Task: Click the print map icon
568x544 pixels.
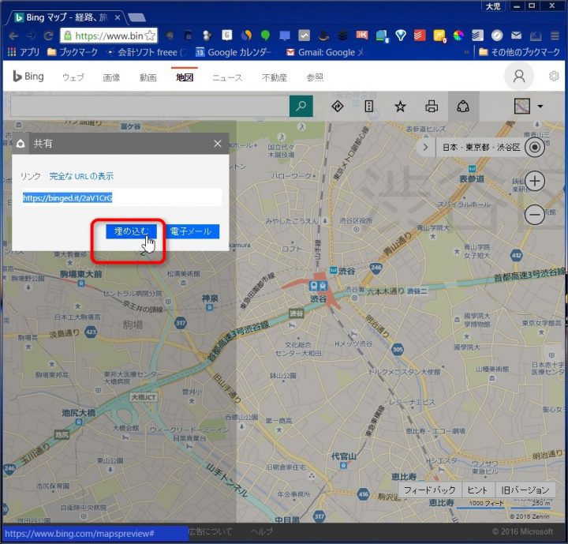Action: [432, 107]
